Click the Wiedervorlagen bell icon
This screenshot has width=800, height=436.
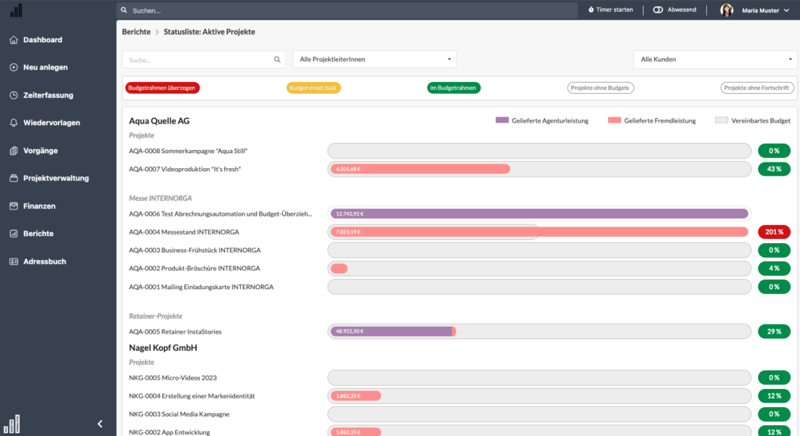[x=14, y=123]
